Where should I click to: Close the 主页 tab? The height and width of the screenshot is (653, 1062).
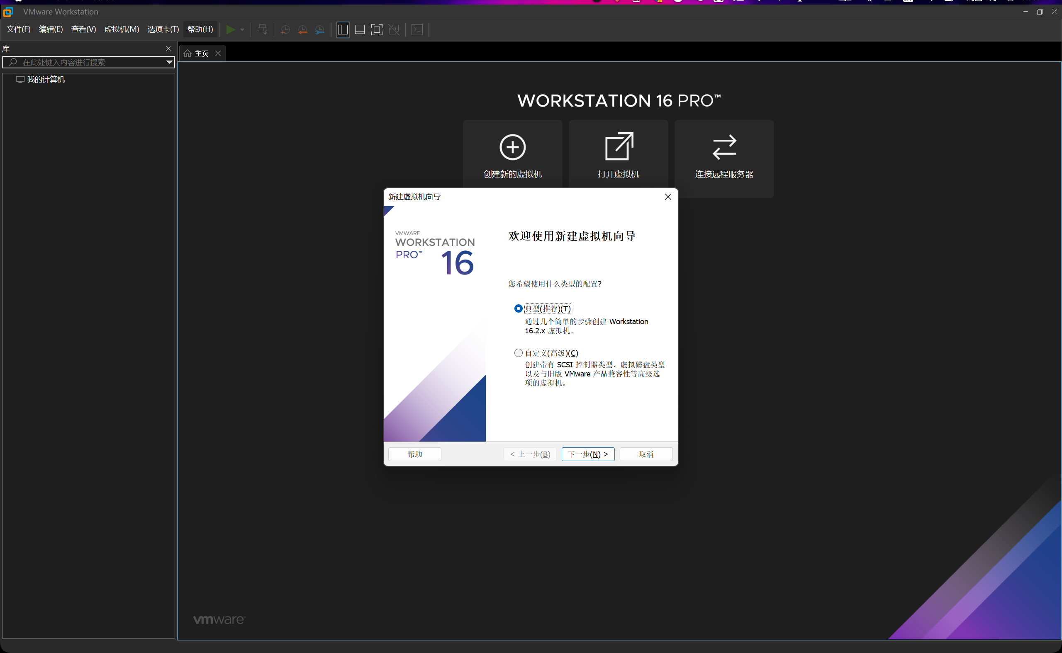tap(218, 53)
